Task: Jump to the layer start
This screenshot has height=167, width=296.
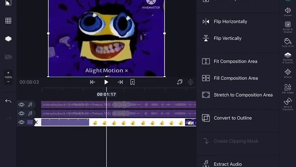Action: point(92,82)
